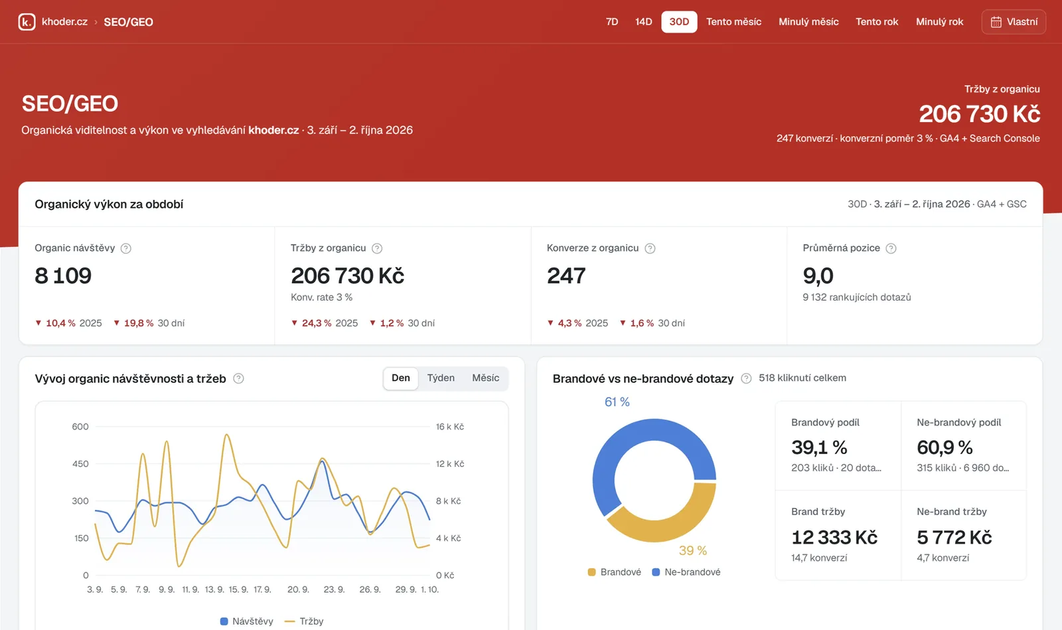
Task: Switch range to Tento rok
Action: [x=877, y=22]
